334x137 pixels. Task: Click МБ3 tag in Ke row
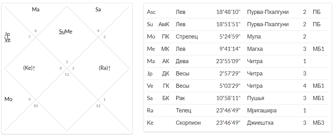click(x=319, y=123)
